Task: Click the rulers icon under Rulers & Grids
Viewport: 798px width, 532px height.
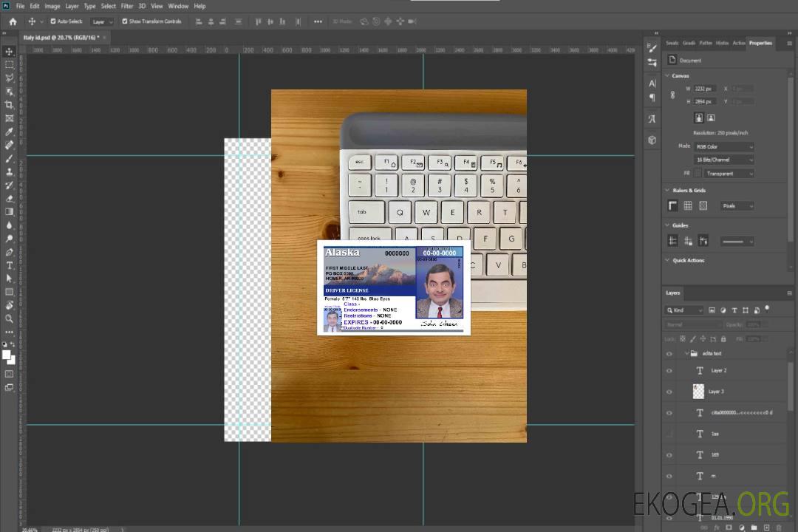Action: (672, 205)
